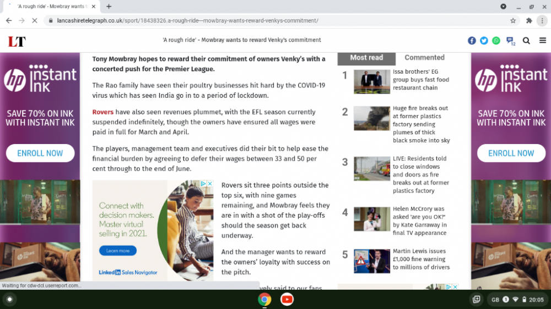Click the Rovers link in article

pos(103,112)
